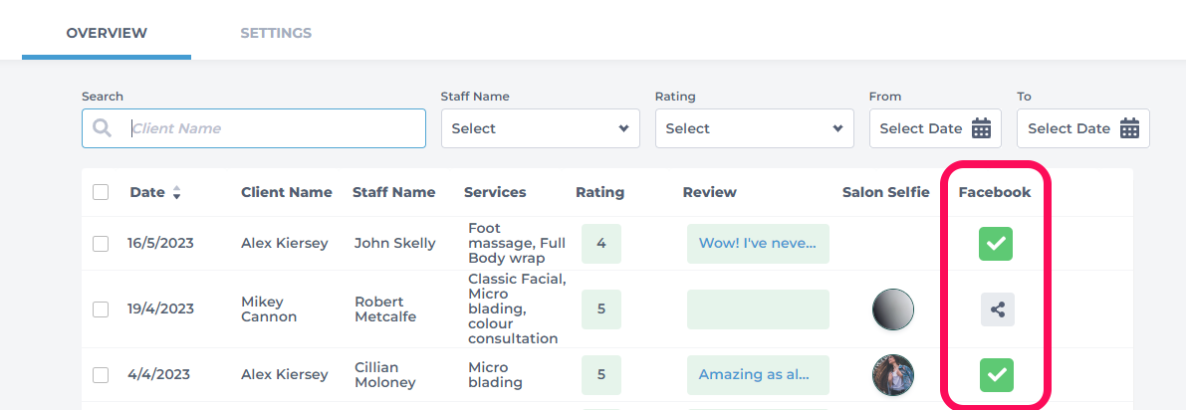Select the Overview tab
The height and width of the screenshot is (410, 1186).
107,33
